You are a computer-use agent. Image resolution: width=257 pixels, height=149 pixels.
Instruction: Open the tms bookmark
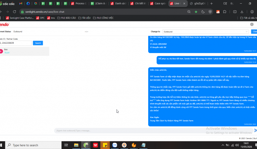[x=51, y=18]
